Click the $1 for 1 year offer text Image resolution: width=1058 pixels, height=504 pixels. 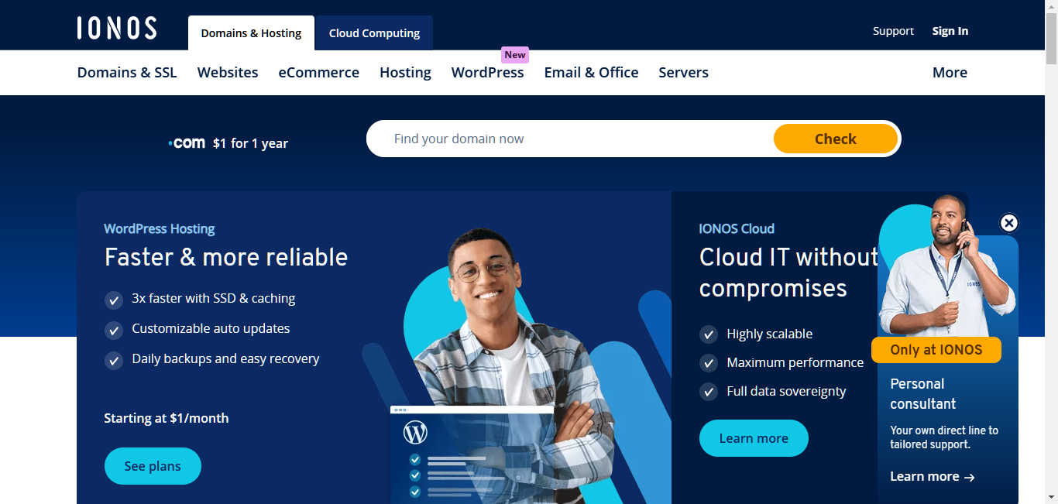click(250, 143)
